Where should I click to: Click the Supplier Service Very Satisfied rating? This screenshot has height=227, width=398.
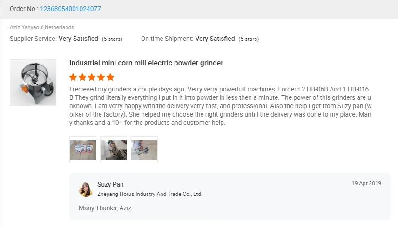78,39
